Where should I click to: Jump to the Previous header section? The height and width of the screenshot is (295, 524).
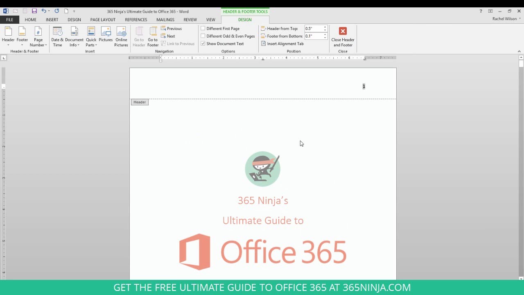[172, 29]
